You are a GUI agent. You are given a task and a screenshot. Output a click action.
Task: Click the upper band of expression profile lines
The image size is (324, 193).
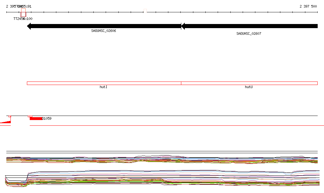(x=158, y=159)
